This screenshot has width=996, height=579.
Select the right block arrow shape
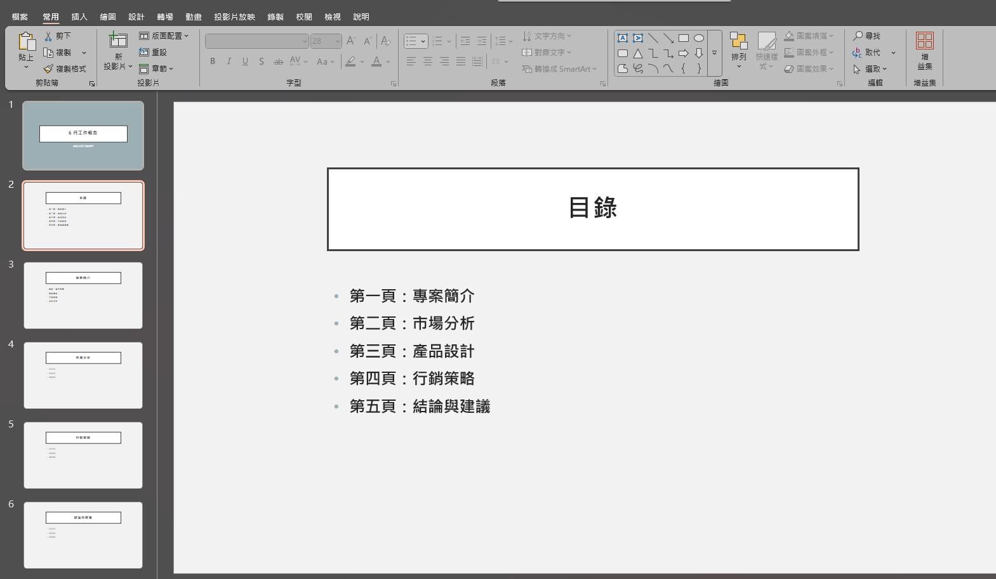[x=684, y=53]
